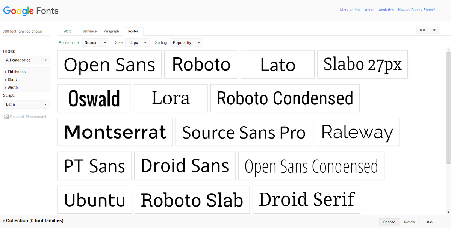Select the PT Sans font card
451x228 pixels.
(94, 166)
